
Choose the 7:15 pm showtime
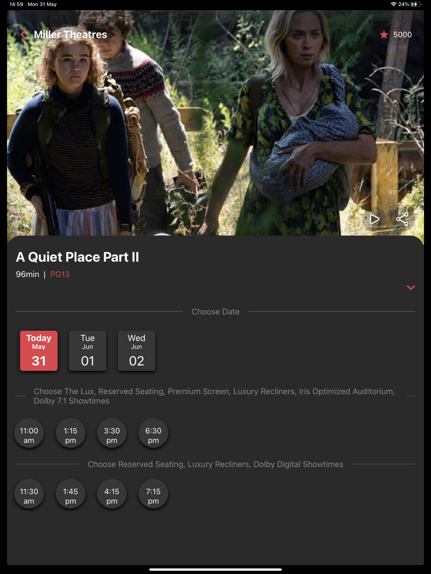[x=153, y=494]
